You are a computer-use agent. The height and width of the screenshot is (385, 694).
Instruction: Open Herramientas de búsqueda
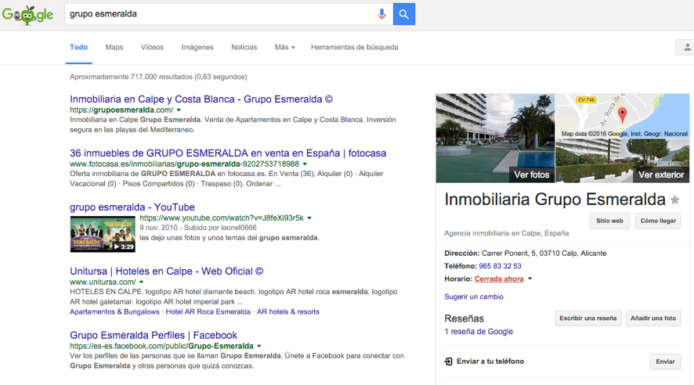(x=355, y=47)
